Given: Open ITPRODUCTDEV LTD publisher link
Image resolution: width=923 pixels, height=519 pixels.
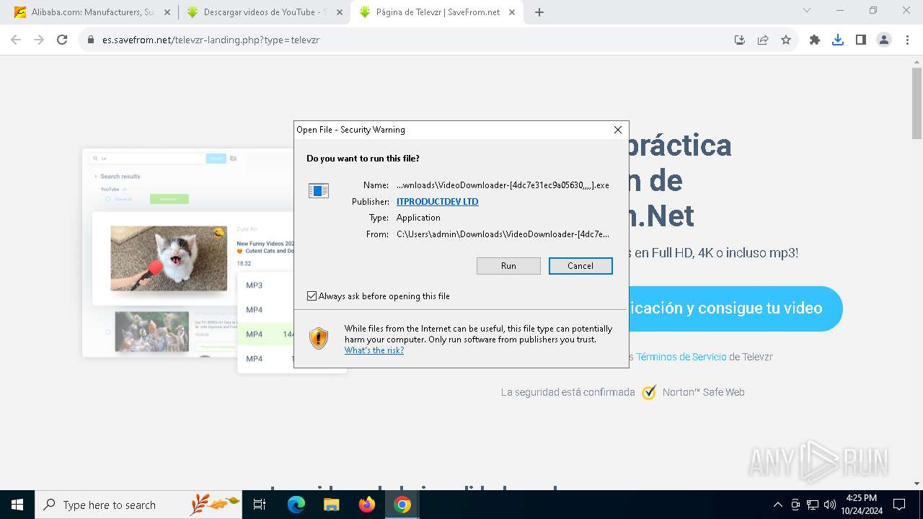Looking at the screenshot, I should coord(438,202).
